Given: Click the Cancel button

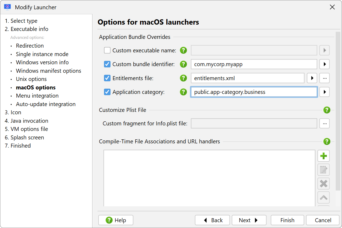Looking at the screenshot, I should click(x=323, y=220).
